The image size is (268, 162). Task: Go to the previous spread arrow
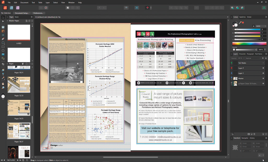tap(4, 160)
